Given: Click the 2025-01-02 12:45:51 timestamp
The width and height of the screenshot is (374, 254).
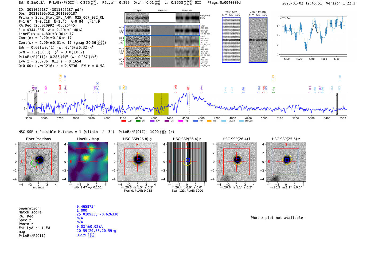Looking at the screenshot, I should pos(302,3).
